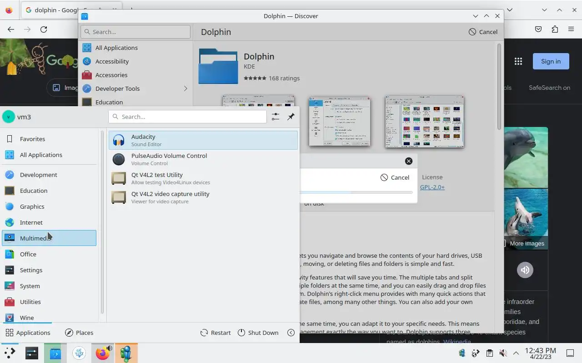Viewport: 582px width, 363px height.
Task: Select All Applications in launcher sidebar
Action: [x=49, y=155]
